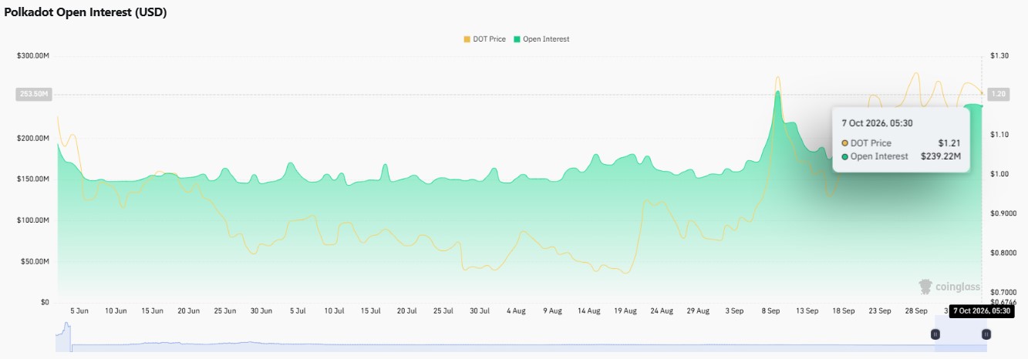Viewport: 1028px width, 359px height.
Task: Toggle the DOT Price legend series
Action: click(x=484, y=39)
